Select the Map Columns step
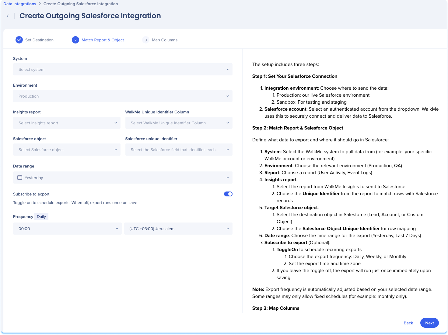 click(160, 40)
